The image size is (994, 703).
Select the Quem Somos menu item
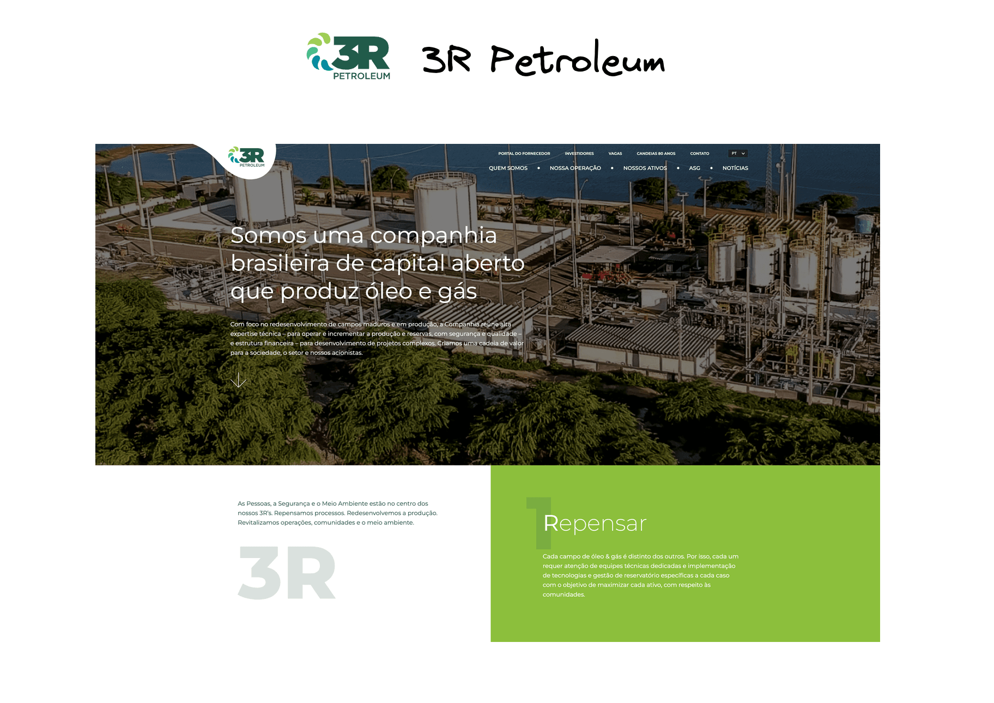coord(508,168)
